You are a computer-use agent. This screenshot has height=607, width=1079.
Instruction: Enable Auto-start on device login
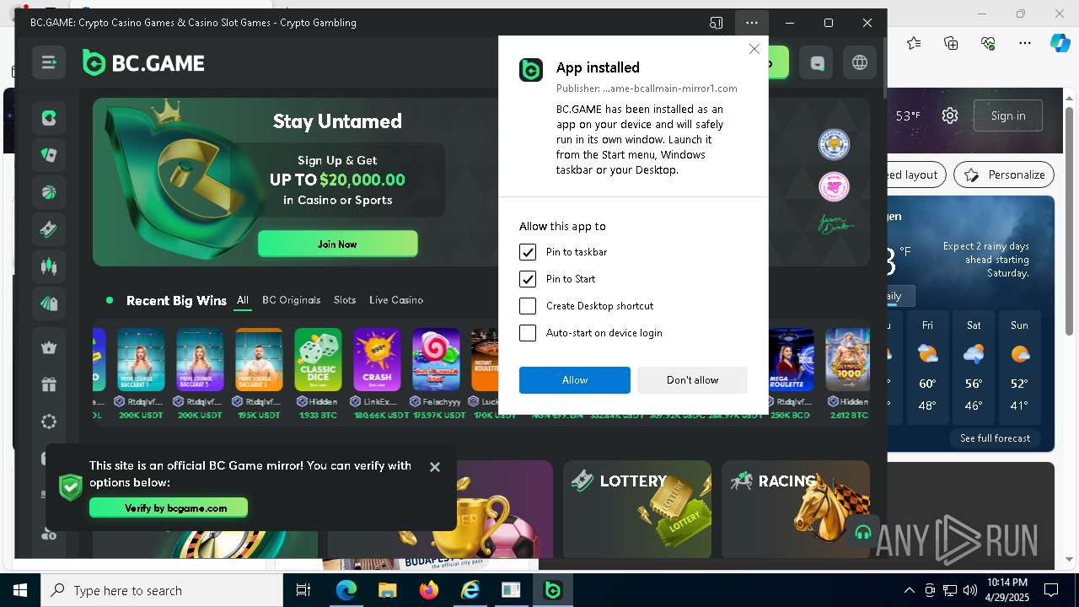(528, 333)
